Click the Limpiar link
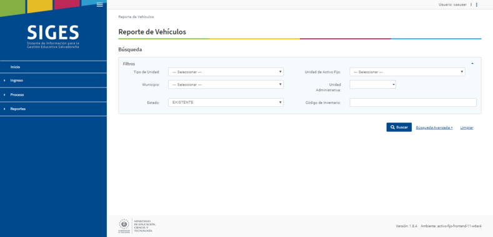 tap(467, 128)
